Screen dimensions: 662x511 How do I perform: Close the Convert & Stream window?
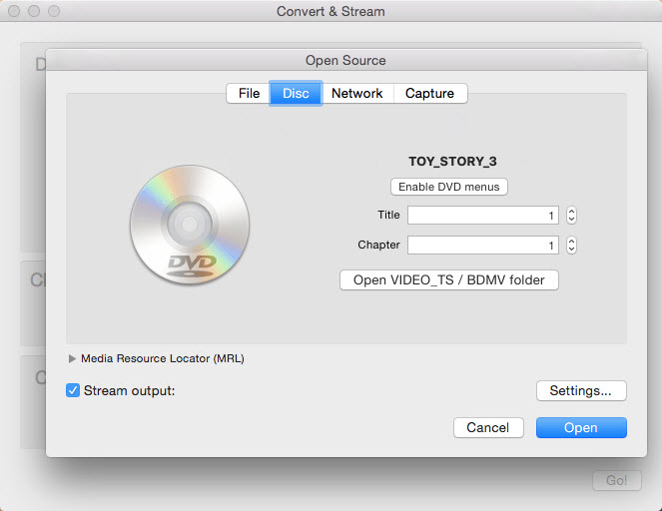click(14, 11)
